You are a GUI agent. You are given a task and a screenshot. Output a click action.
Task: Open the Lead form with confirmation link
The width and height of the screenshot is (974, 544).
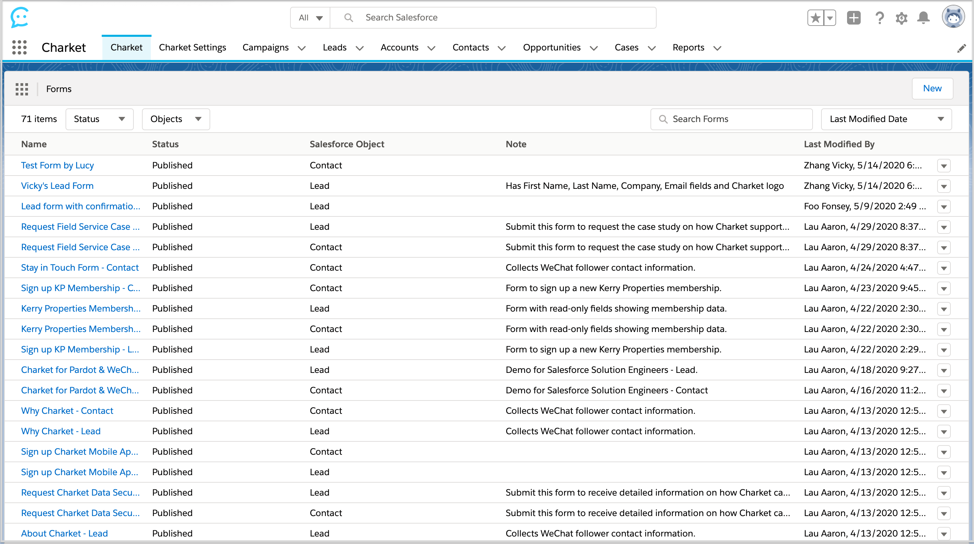[81, 206]
